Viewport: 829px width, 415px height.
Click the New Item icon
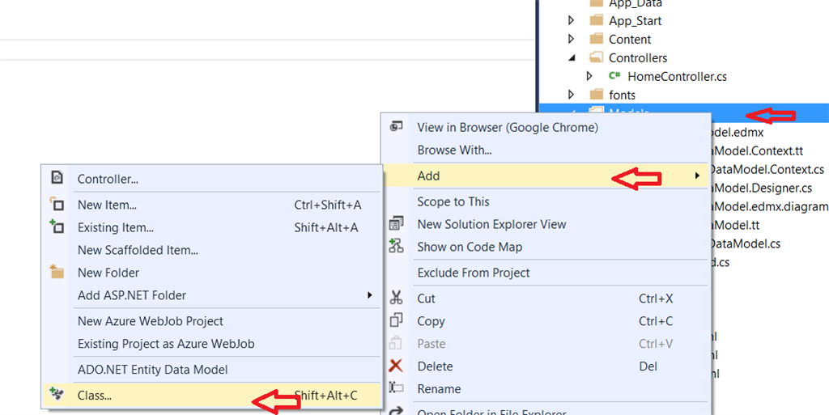[x=57, y=205]
